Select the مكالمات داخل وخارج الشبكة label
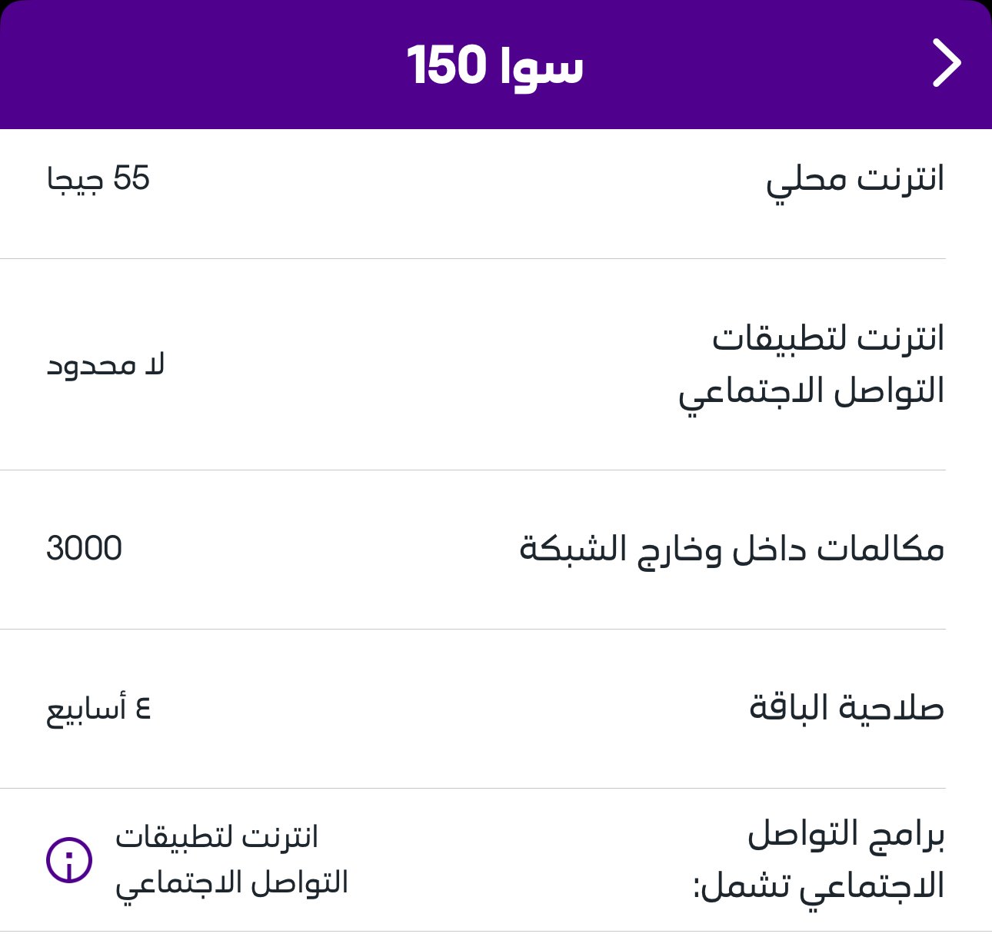This screenshot has height=937, width=992. pos(731,550)
